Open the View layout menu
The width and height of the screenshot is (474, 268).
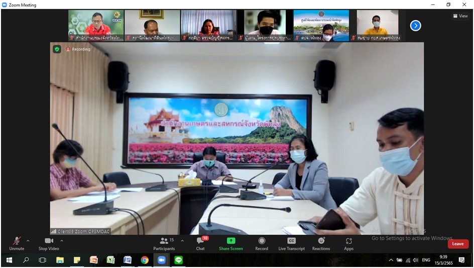(460, 16)
